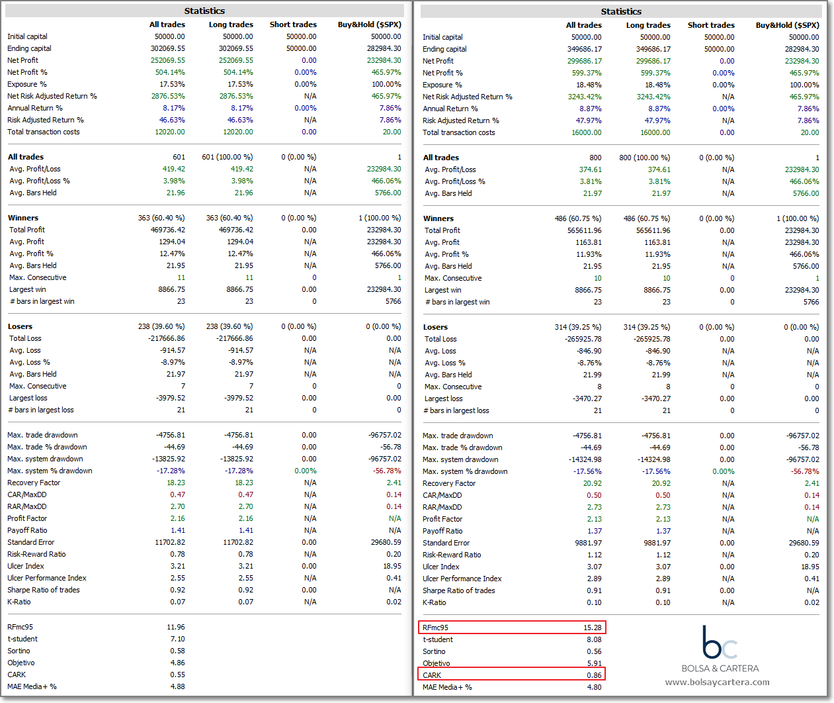Click the Ulcer Index 3.21 under All trades
Screen dimensions: 834x703
(178, 566)
